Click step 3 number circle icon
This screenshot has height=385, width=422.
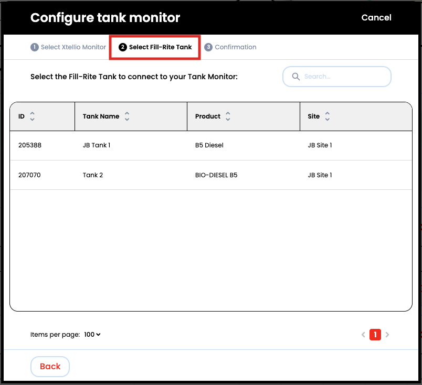(x=208, y=47)
